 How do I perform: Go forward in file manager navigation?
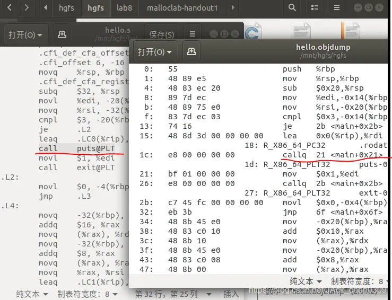click(x=26, y=8)
